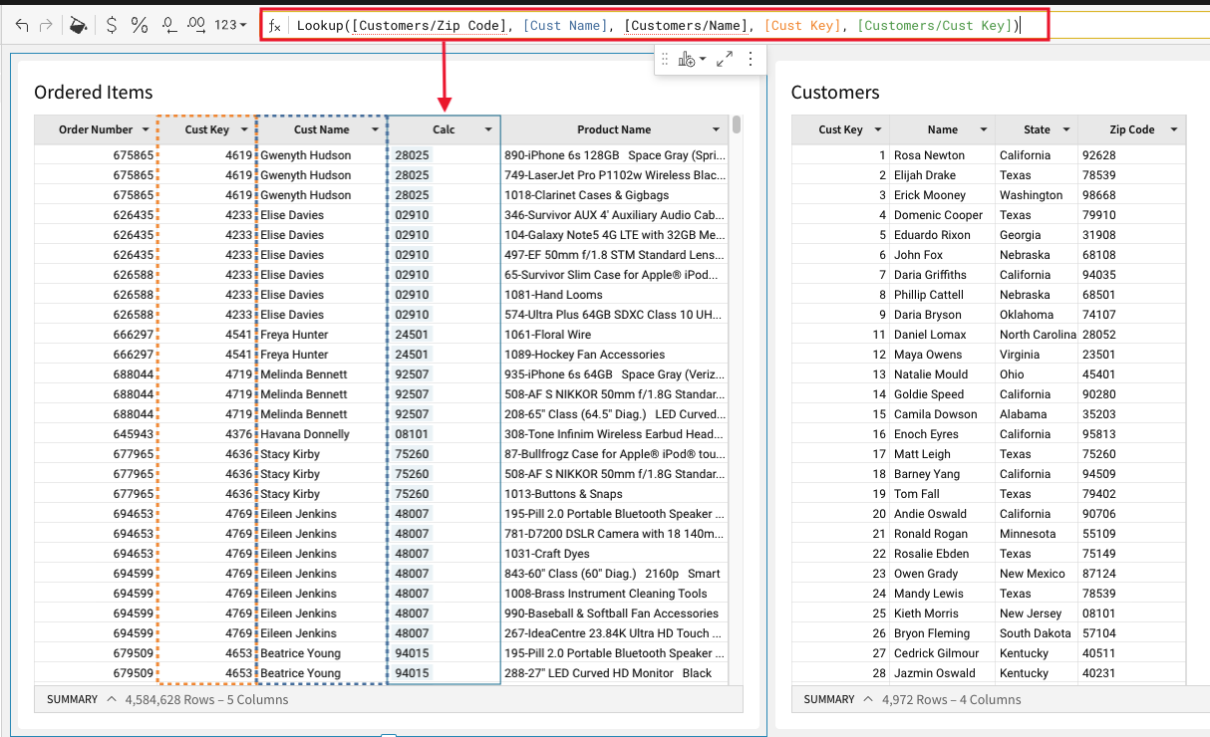The image size is (1210, 737).
Task: Open the three-dot more options menu
Action: coord(751,60)
